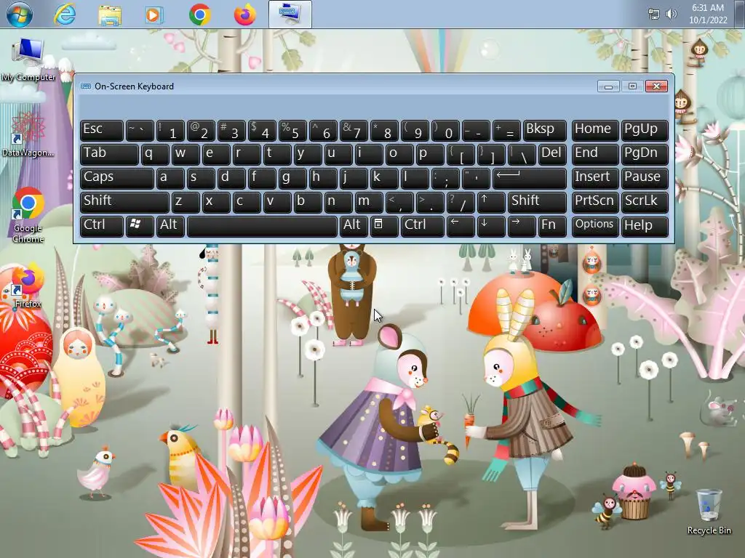This screenshot has height=558, width=745.
Task: Open the volume speaker tray icon
Action: pyautogui.click(x=671, y=15)
